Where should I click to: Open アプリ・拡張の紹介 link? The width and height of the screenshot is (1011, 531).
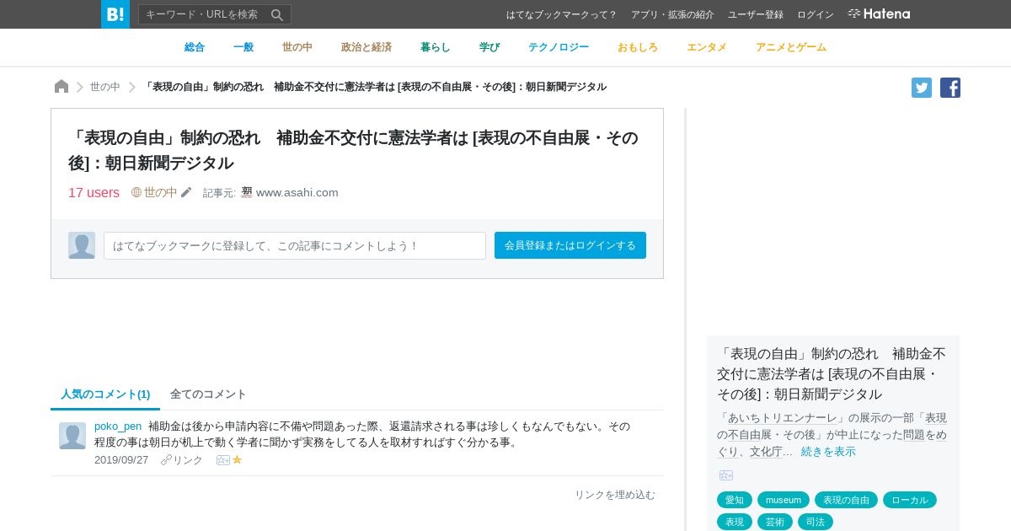[x=672, y=14]
